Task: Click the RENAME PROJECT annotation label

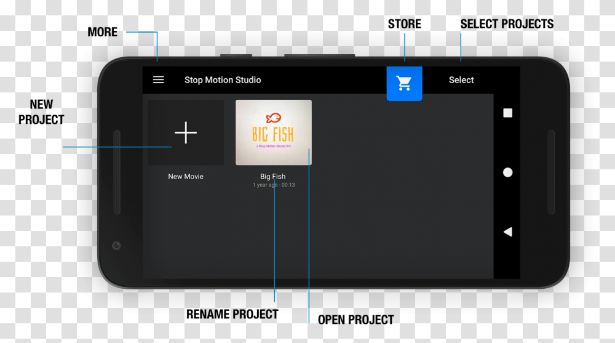Action: 232,314
